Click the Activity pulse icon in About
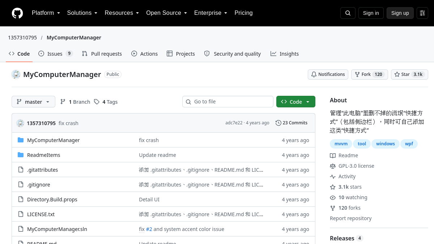This screenshot has height=244, width=434. coord(333,176)
